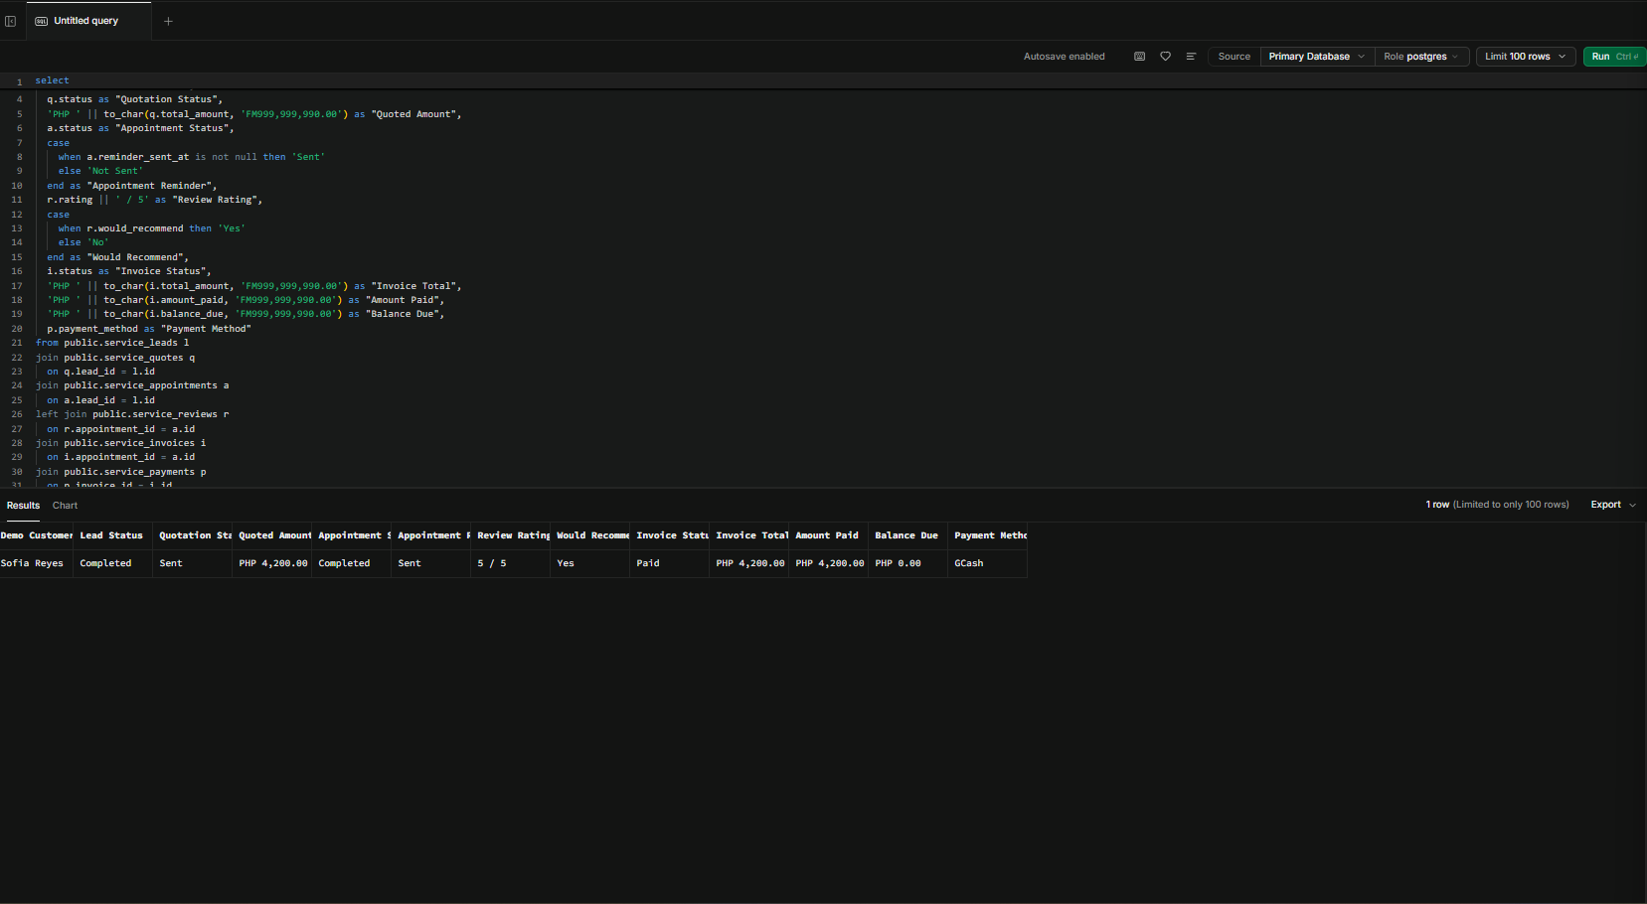Place cursor on the select keyword line
The image size is (1647, 904).
[x=53, y=80]
